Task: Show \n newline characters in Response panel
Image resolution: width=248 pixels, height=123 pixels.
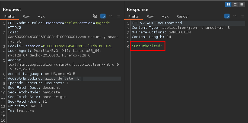Action: (x=235, y=16)
